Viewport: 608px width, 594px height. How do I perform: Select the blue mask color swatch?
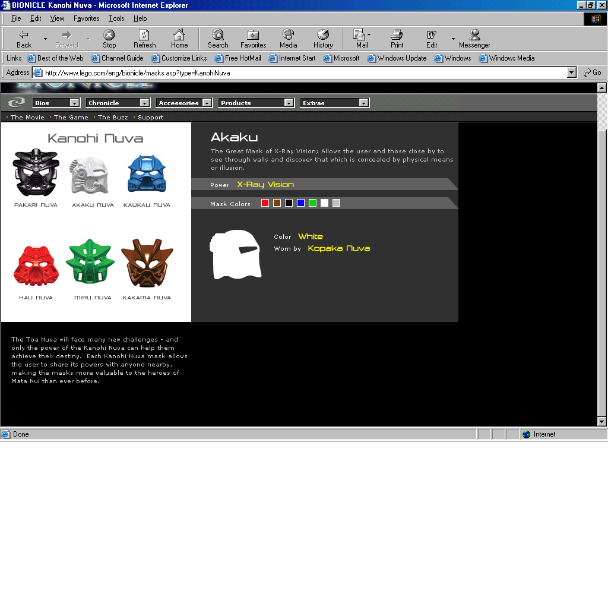[300, 203]
